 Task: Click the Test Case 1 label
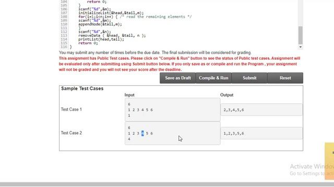point(71,110)
